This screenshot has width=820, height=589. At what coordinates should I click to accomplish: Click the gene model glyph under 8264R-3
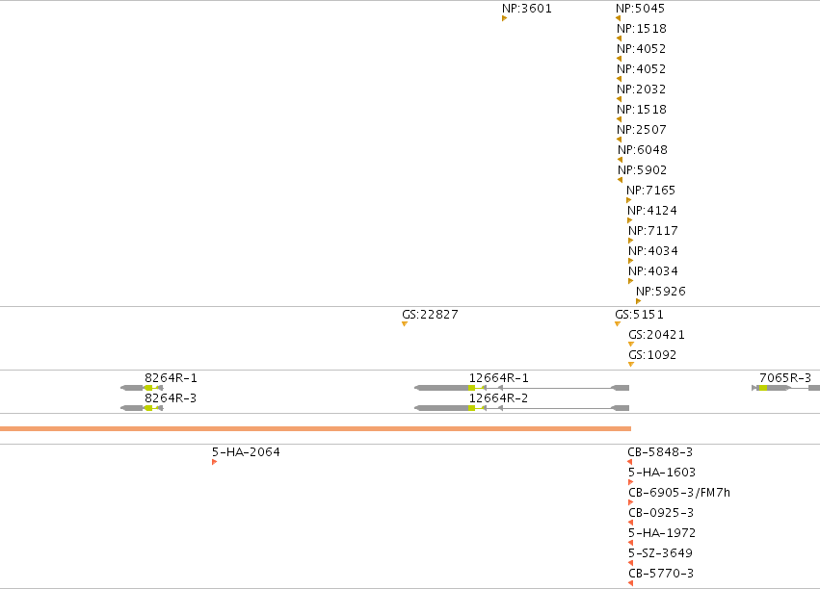coord(142,408)
